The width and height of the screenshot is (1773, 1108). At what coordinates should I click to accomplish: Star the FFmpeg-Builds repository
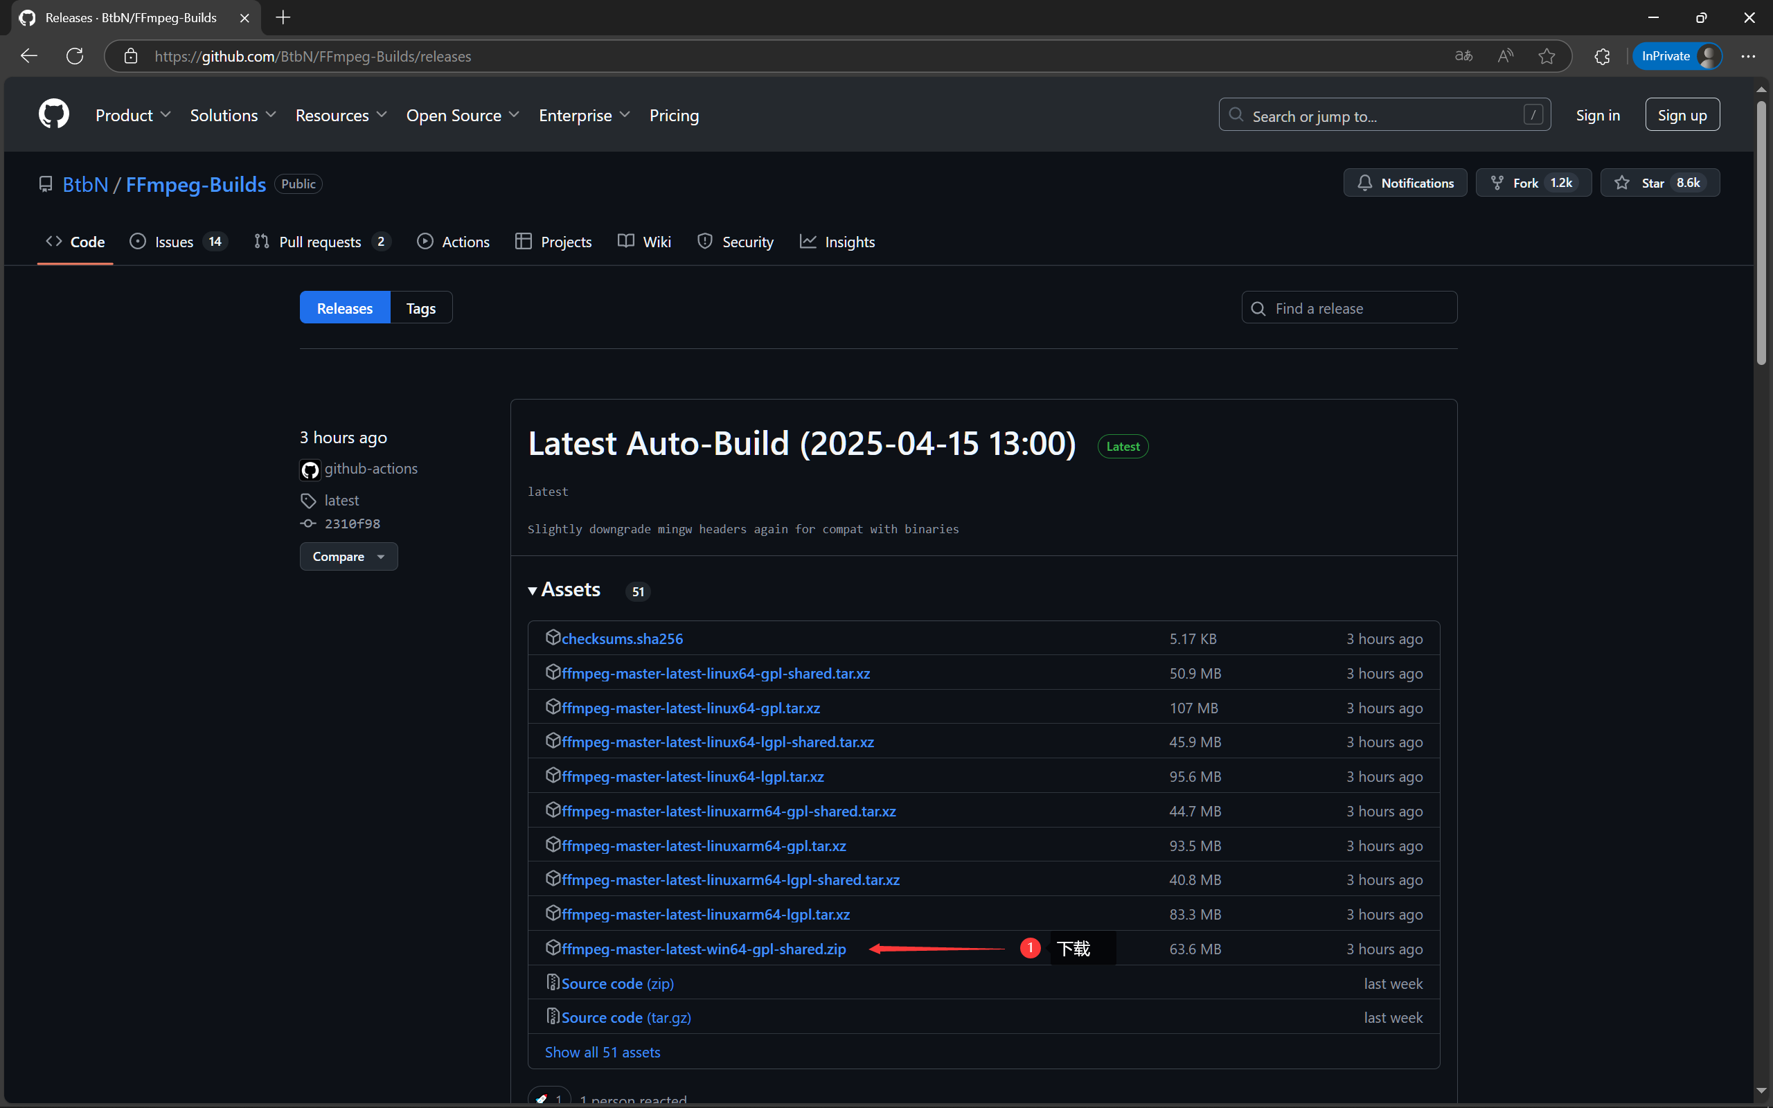[x=1659, y=182]
